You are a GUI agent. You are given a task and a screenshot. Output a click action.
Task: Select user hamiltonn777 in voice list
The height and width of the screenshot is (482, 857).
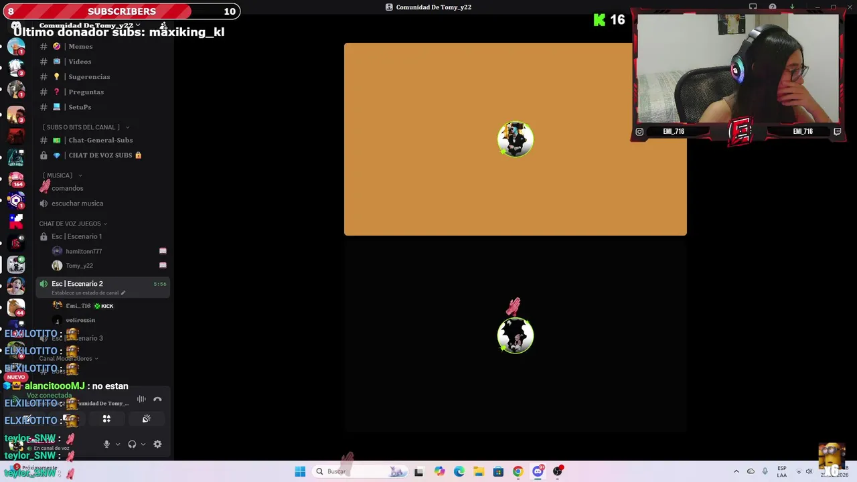pyautogui.click(x=84, y=251)
